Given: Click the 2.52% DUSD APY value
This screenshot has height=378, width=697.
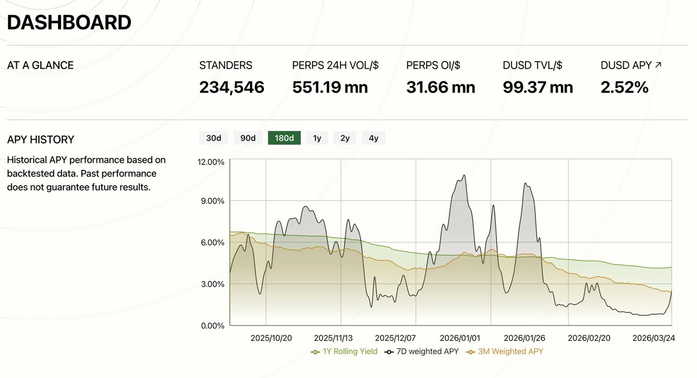Looking at the screenshot, I should point(624,87).
